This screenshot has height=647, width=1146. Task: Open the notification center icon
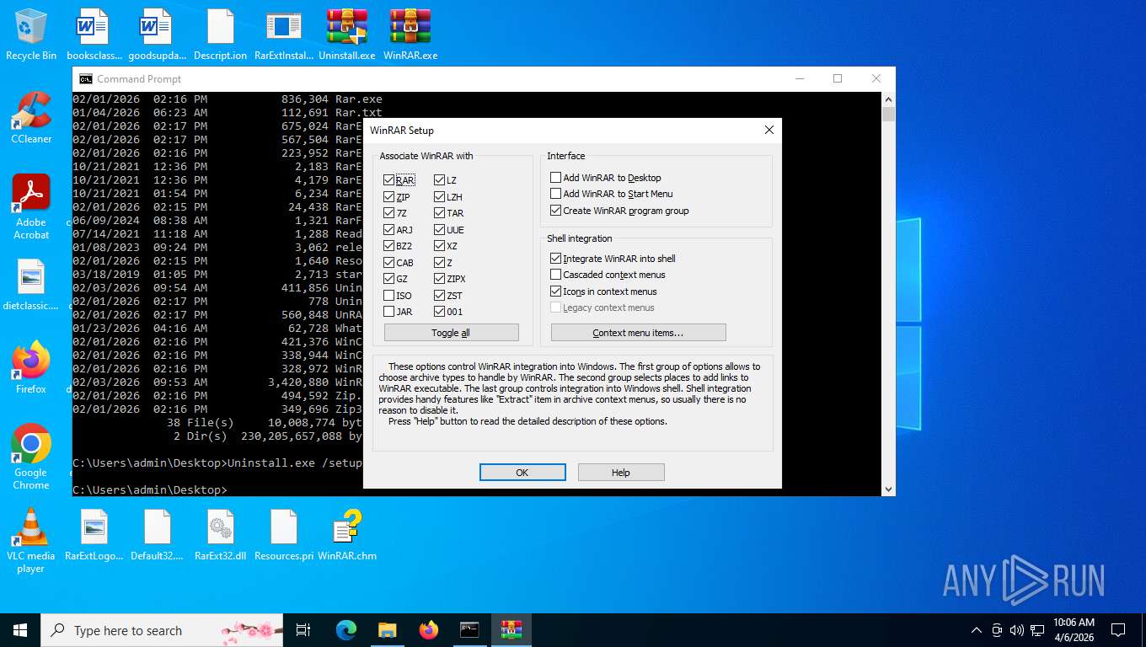tap(1118, 630)
